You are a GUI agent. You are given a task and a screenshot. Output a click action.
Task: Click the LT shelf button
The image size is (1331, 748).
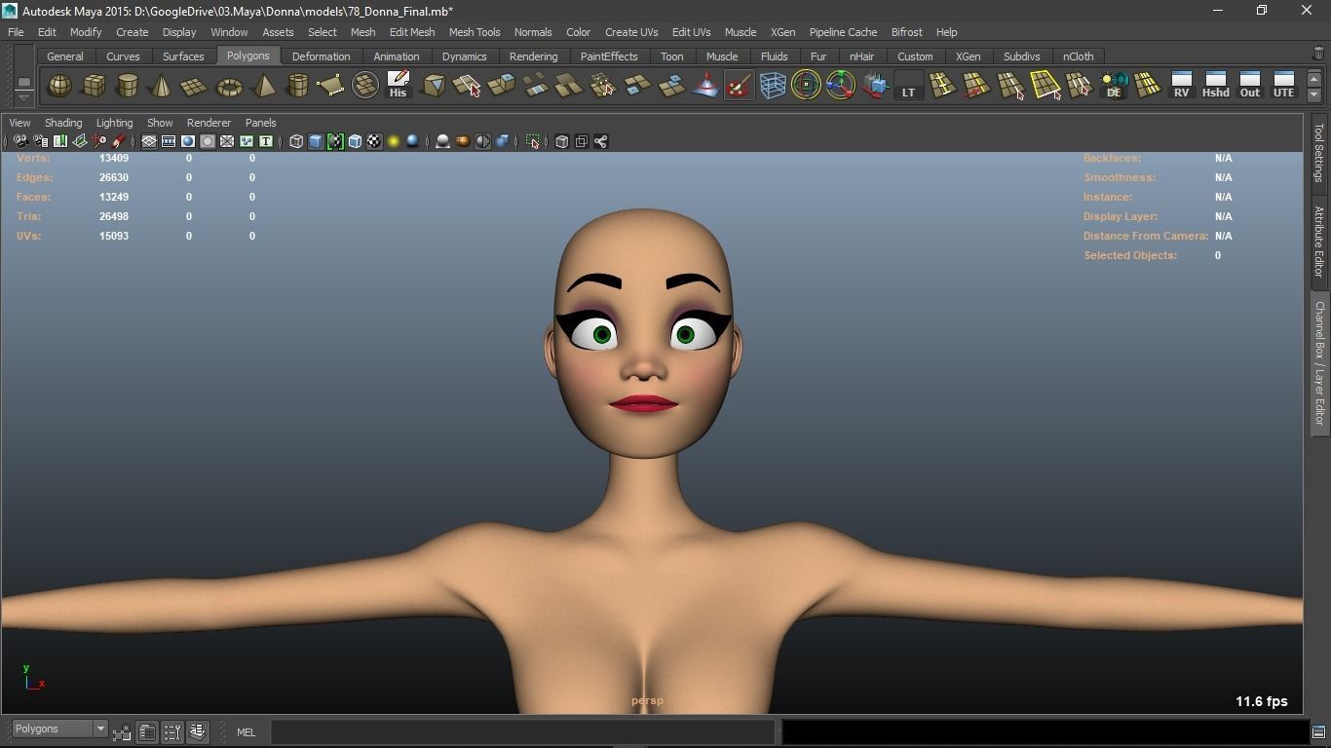[x=908, y=86]
